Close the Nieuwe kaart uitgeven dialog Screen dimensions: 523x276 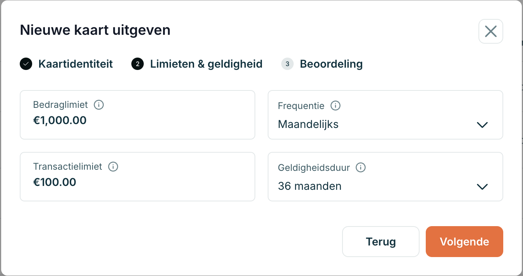(491, 31)
